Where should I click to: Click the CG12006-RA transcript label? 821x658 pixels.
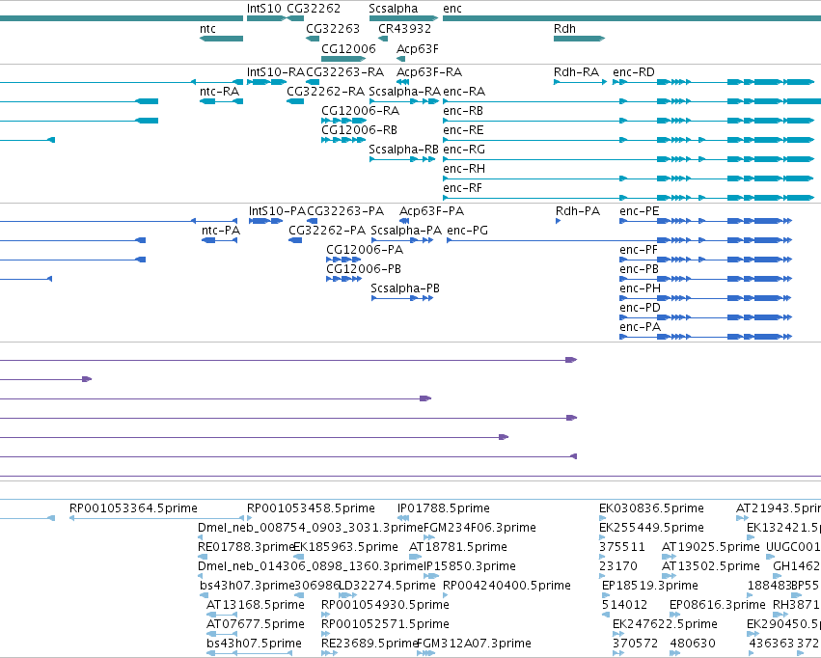point(360,111)
